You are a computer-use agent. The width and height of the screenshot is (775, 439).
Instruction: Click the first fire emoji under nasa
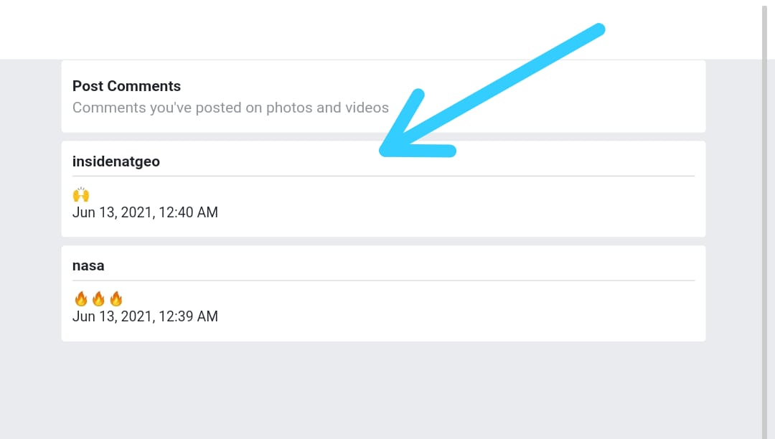[x=81, y=298]
